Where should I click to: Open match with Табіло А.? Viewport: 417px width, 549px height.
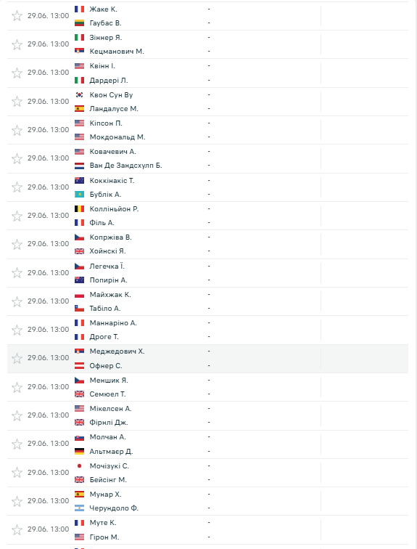(x=207, y=301)
